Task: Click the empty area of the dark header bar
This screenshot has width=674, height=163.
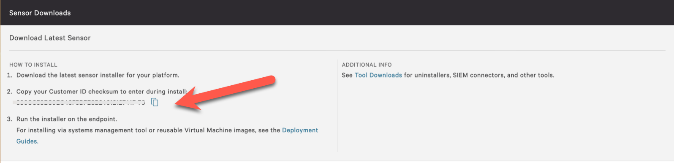Action: coord(372,13)
